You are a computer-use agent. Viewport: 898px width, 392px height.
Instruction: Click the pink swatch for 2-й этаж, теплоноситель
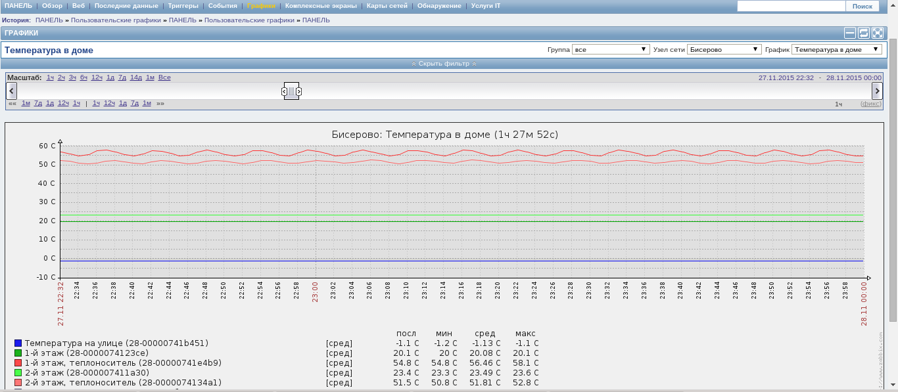18,382
